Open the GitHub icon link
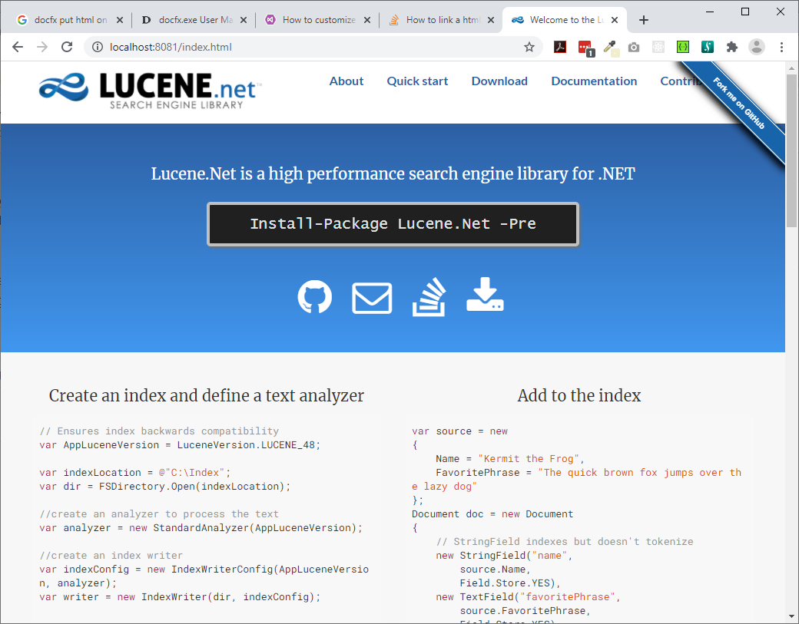Screen dimensions: 799x624 (315, 297)
